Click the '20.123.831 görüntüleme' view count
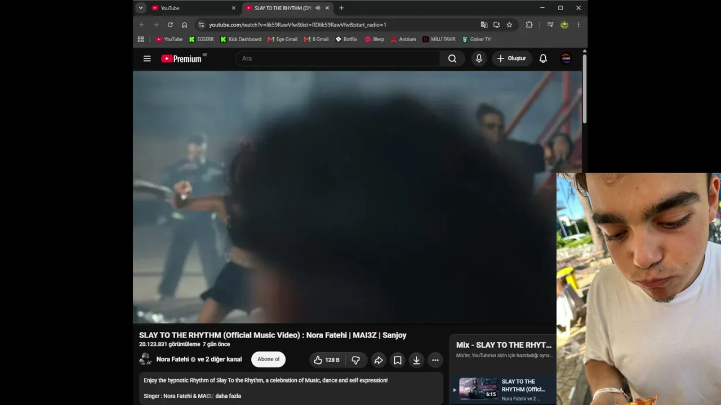This screenshot has width=721, height=405. pyautogui.click(x=170, y=344)
